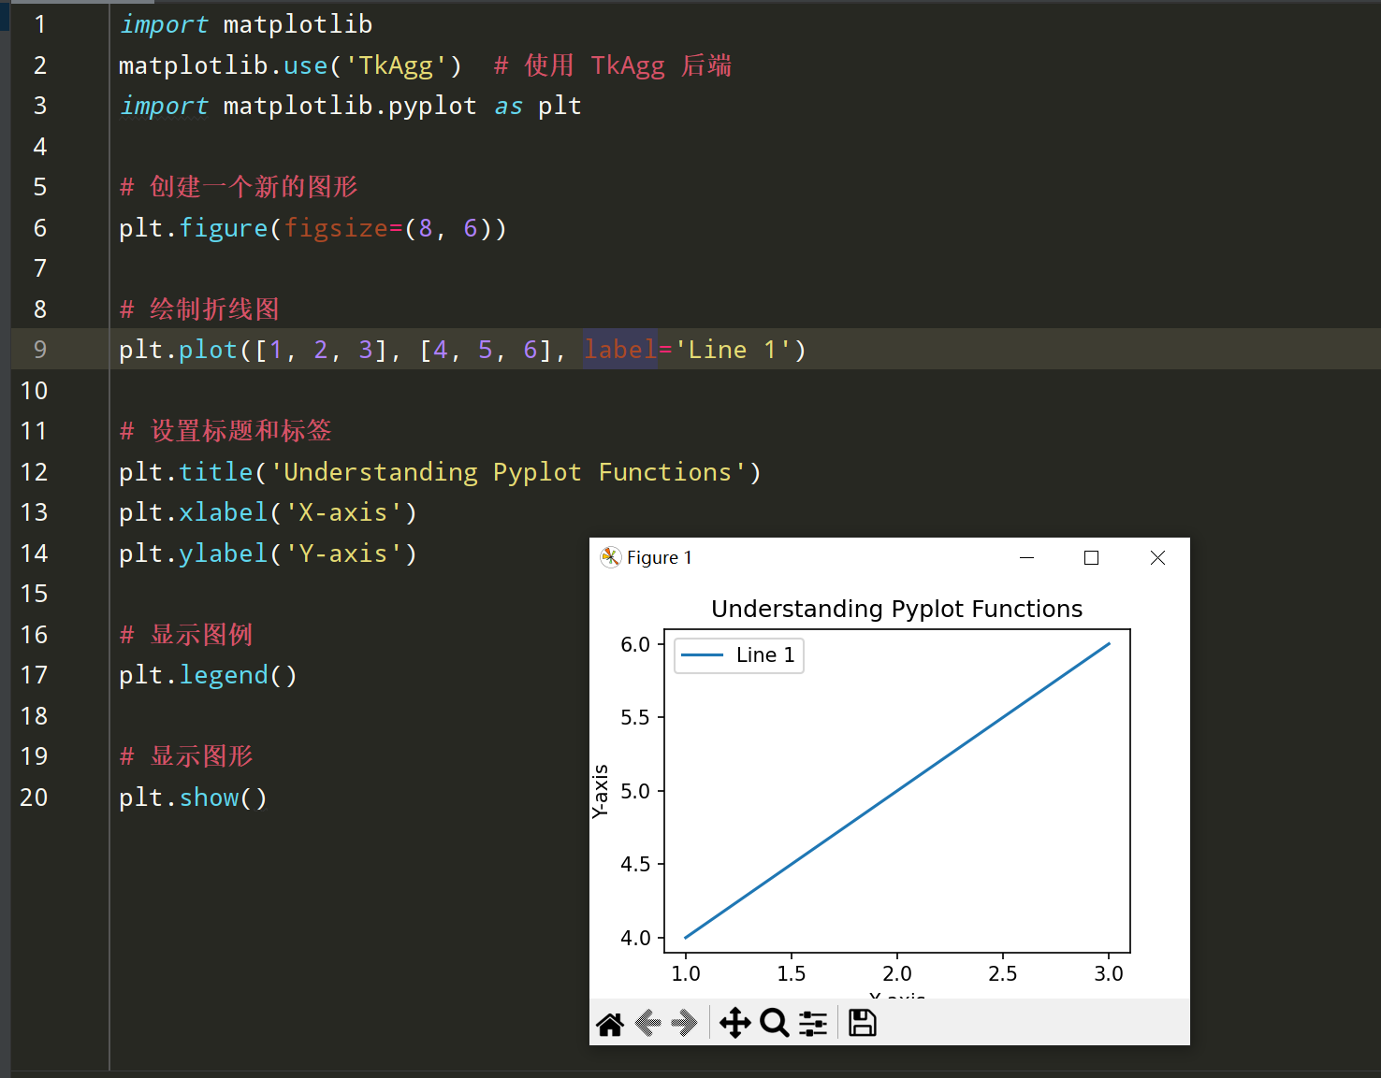Place the cursor on the plt.legend() call
This screenshot has width=1381, height=1078.
pos(208,675)
